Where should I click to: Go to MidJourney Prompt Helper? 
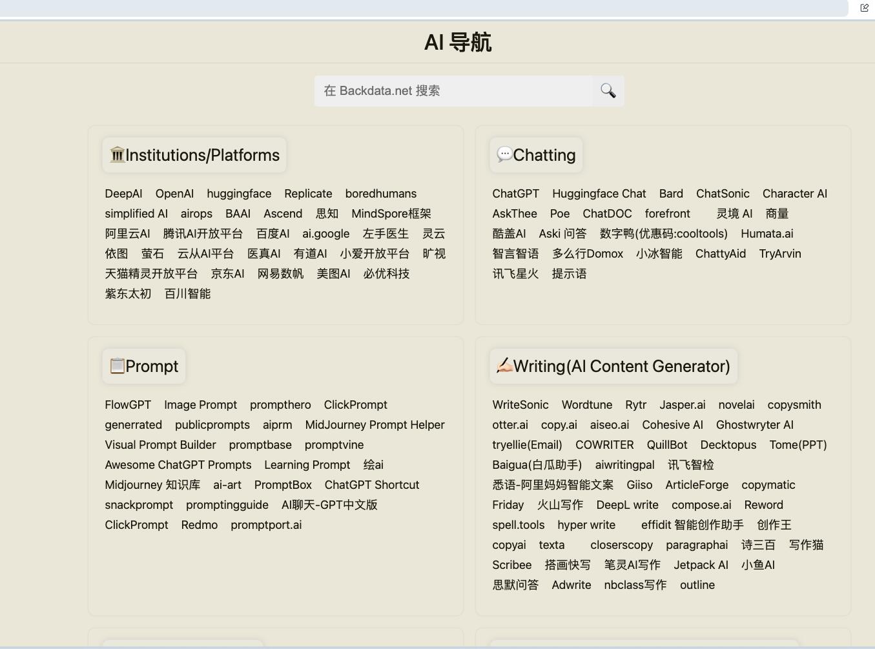[x=375, y=425]
